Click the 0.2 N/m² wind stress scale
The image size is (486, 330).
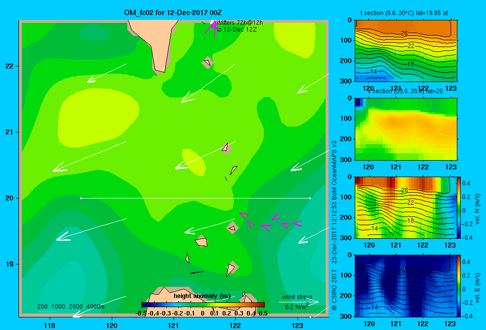[x=297, y=307]
